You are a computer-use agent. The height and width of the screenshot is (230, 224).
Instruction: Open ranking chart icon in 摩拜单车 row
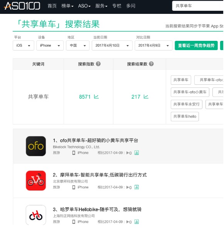pos(136,187)
